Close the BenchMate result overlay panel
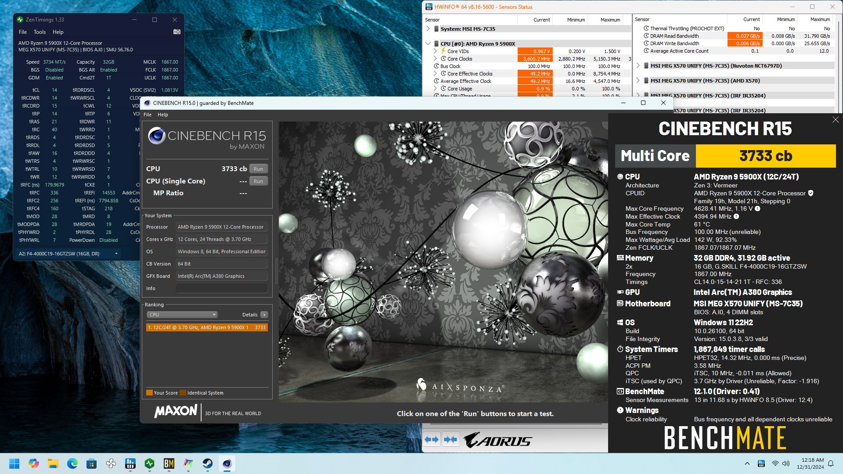Screen dimensions: 843x474 pos(836,120)
